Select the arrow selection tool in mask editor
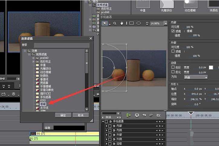 [105, 23]
